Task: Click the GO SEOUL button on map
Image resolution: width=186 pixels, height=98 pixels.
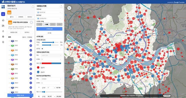Action: [167, 96]
